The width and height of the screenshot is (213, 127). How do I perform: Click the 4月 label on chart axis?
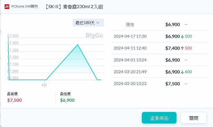coord(44,85)
